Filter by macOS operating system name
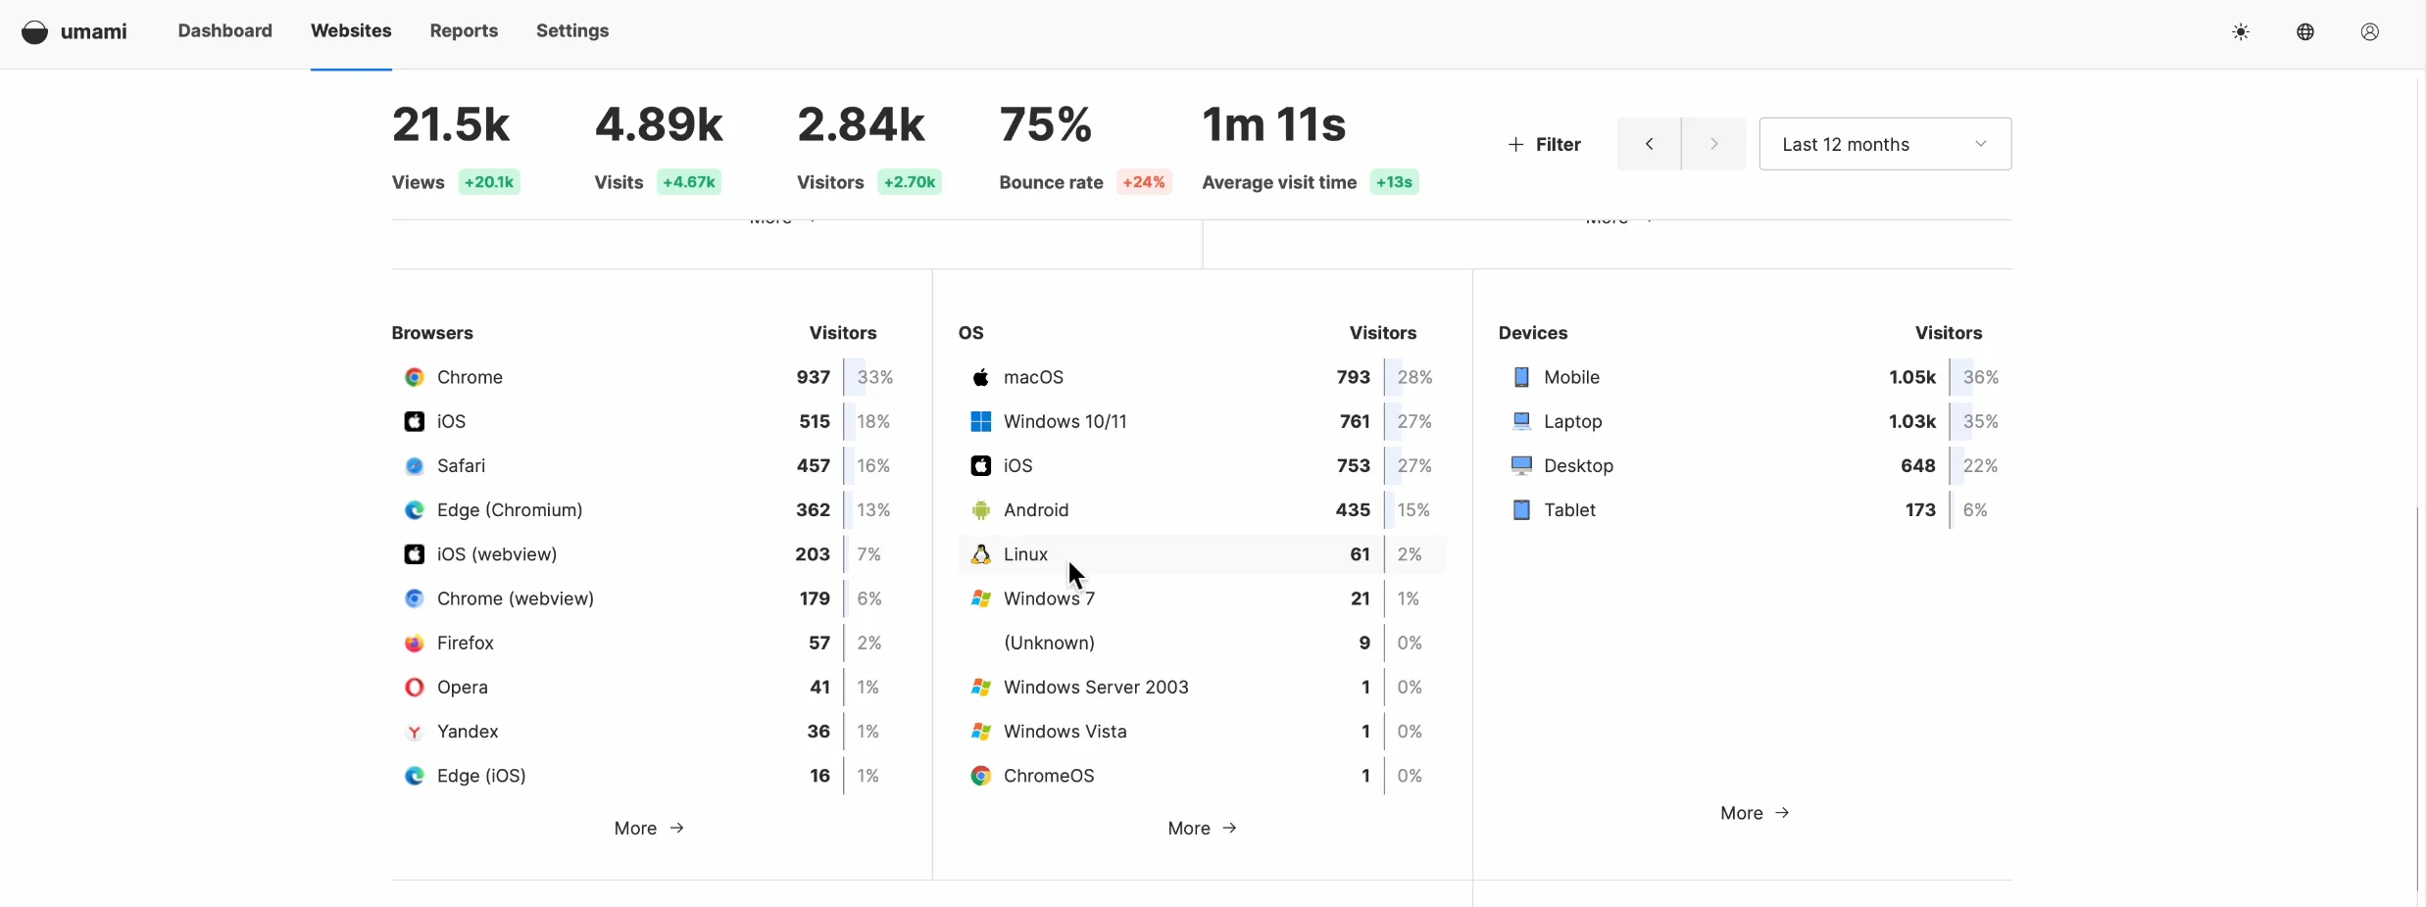 tap(1033, 377)
